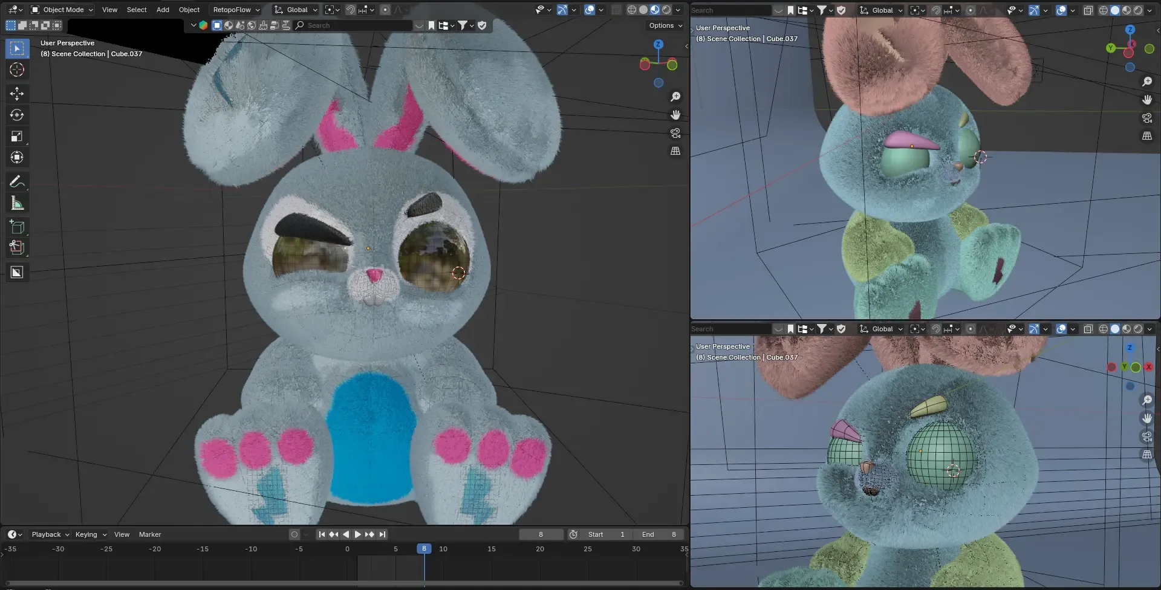Screen dimensions: 1161x590
Task: Open RetopoFlow dropdown menu
Action: pyautogui.click(x=236, y=10)
